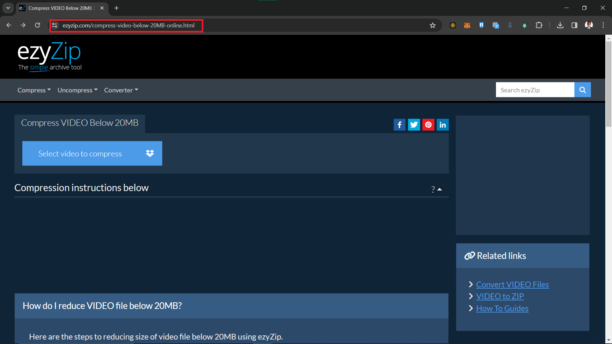Share the page on Twitter
The width and height of the screenshot is (612, 344).
(414, 125)
